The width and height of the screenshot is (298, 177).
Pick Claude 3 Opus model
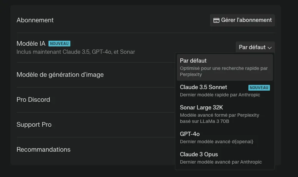[x=225, y=158]
